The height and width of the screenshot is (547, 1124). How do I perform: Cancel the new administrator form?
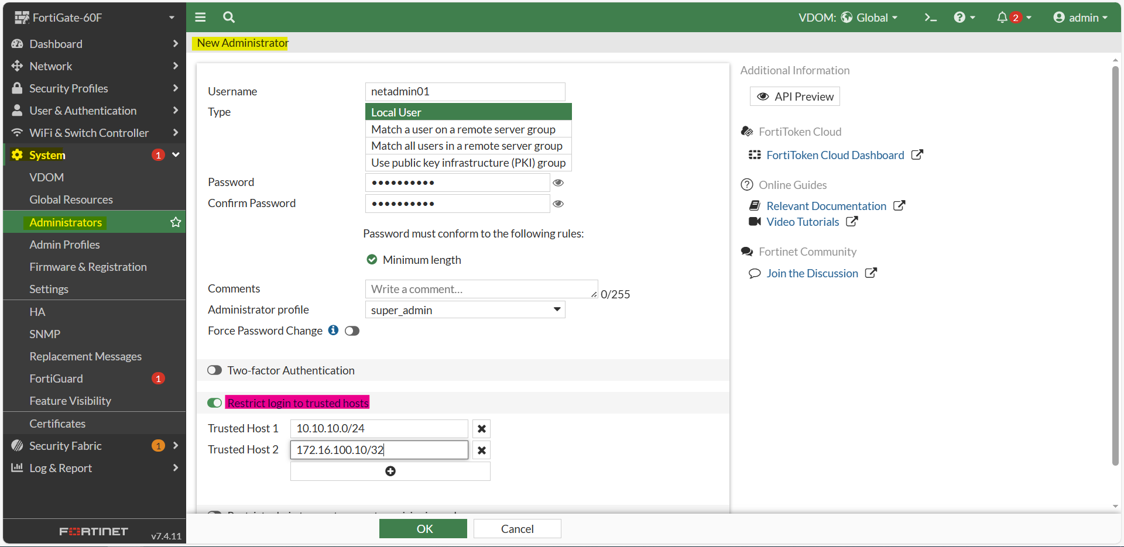[x=518, y=529]
